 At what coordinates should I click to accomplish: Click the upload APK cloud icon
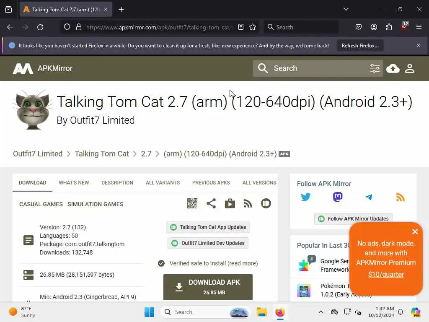tap(393, 68)
